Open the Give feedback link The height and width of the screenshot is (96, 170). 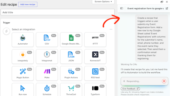click(130, 88)
